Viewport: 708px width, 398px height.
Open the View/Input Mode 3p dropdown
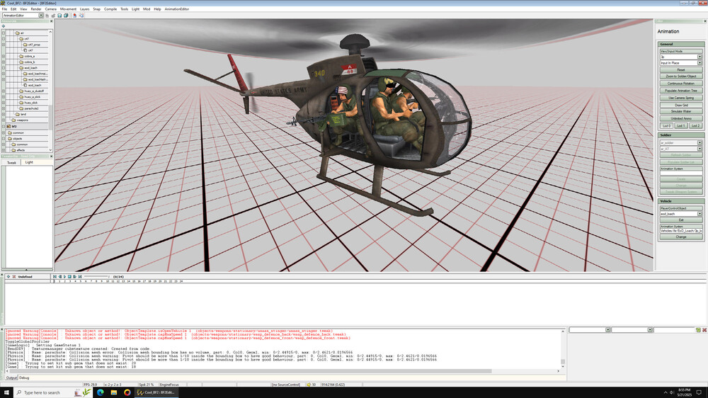point(700,57)
